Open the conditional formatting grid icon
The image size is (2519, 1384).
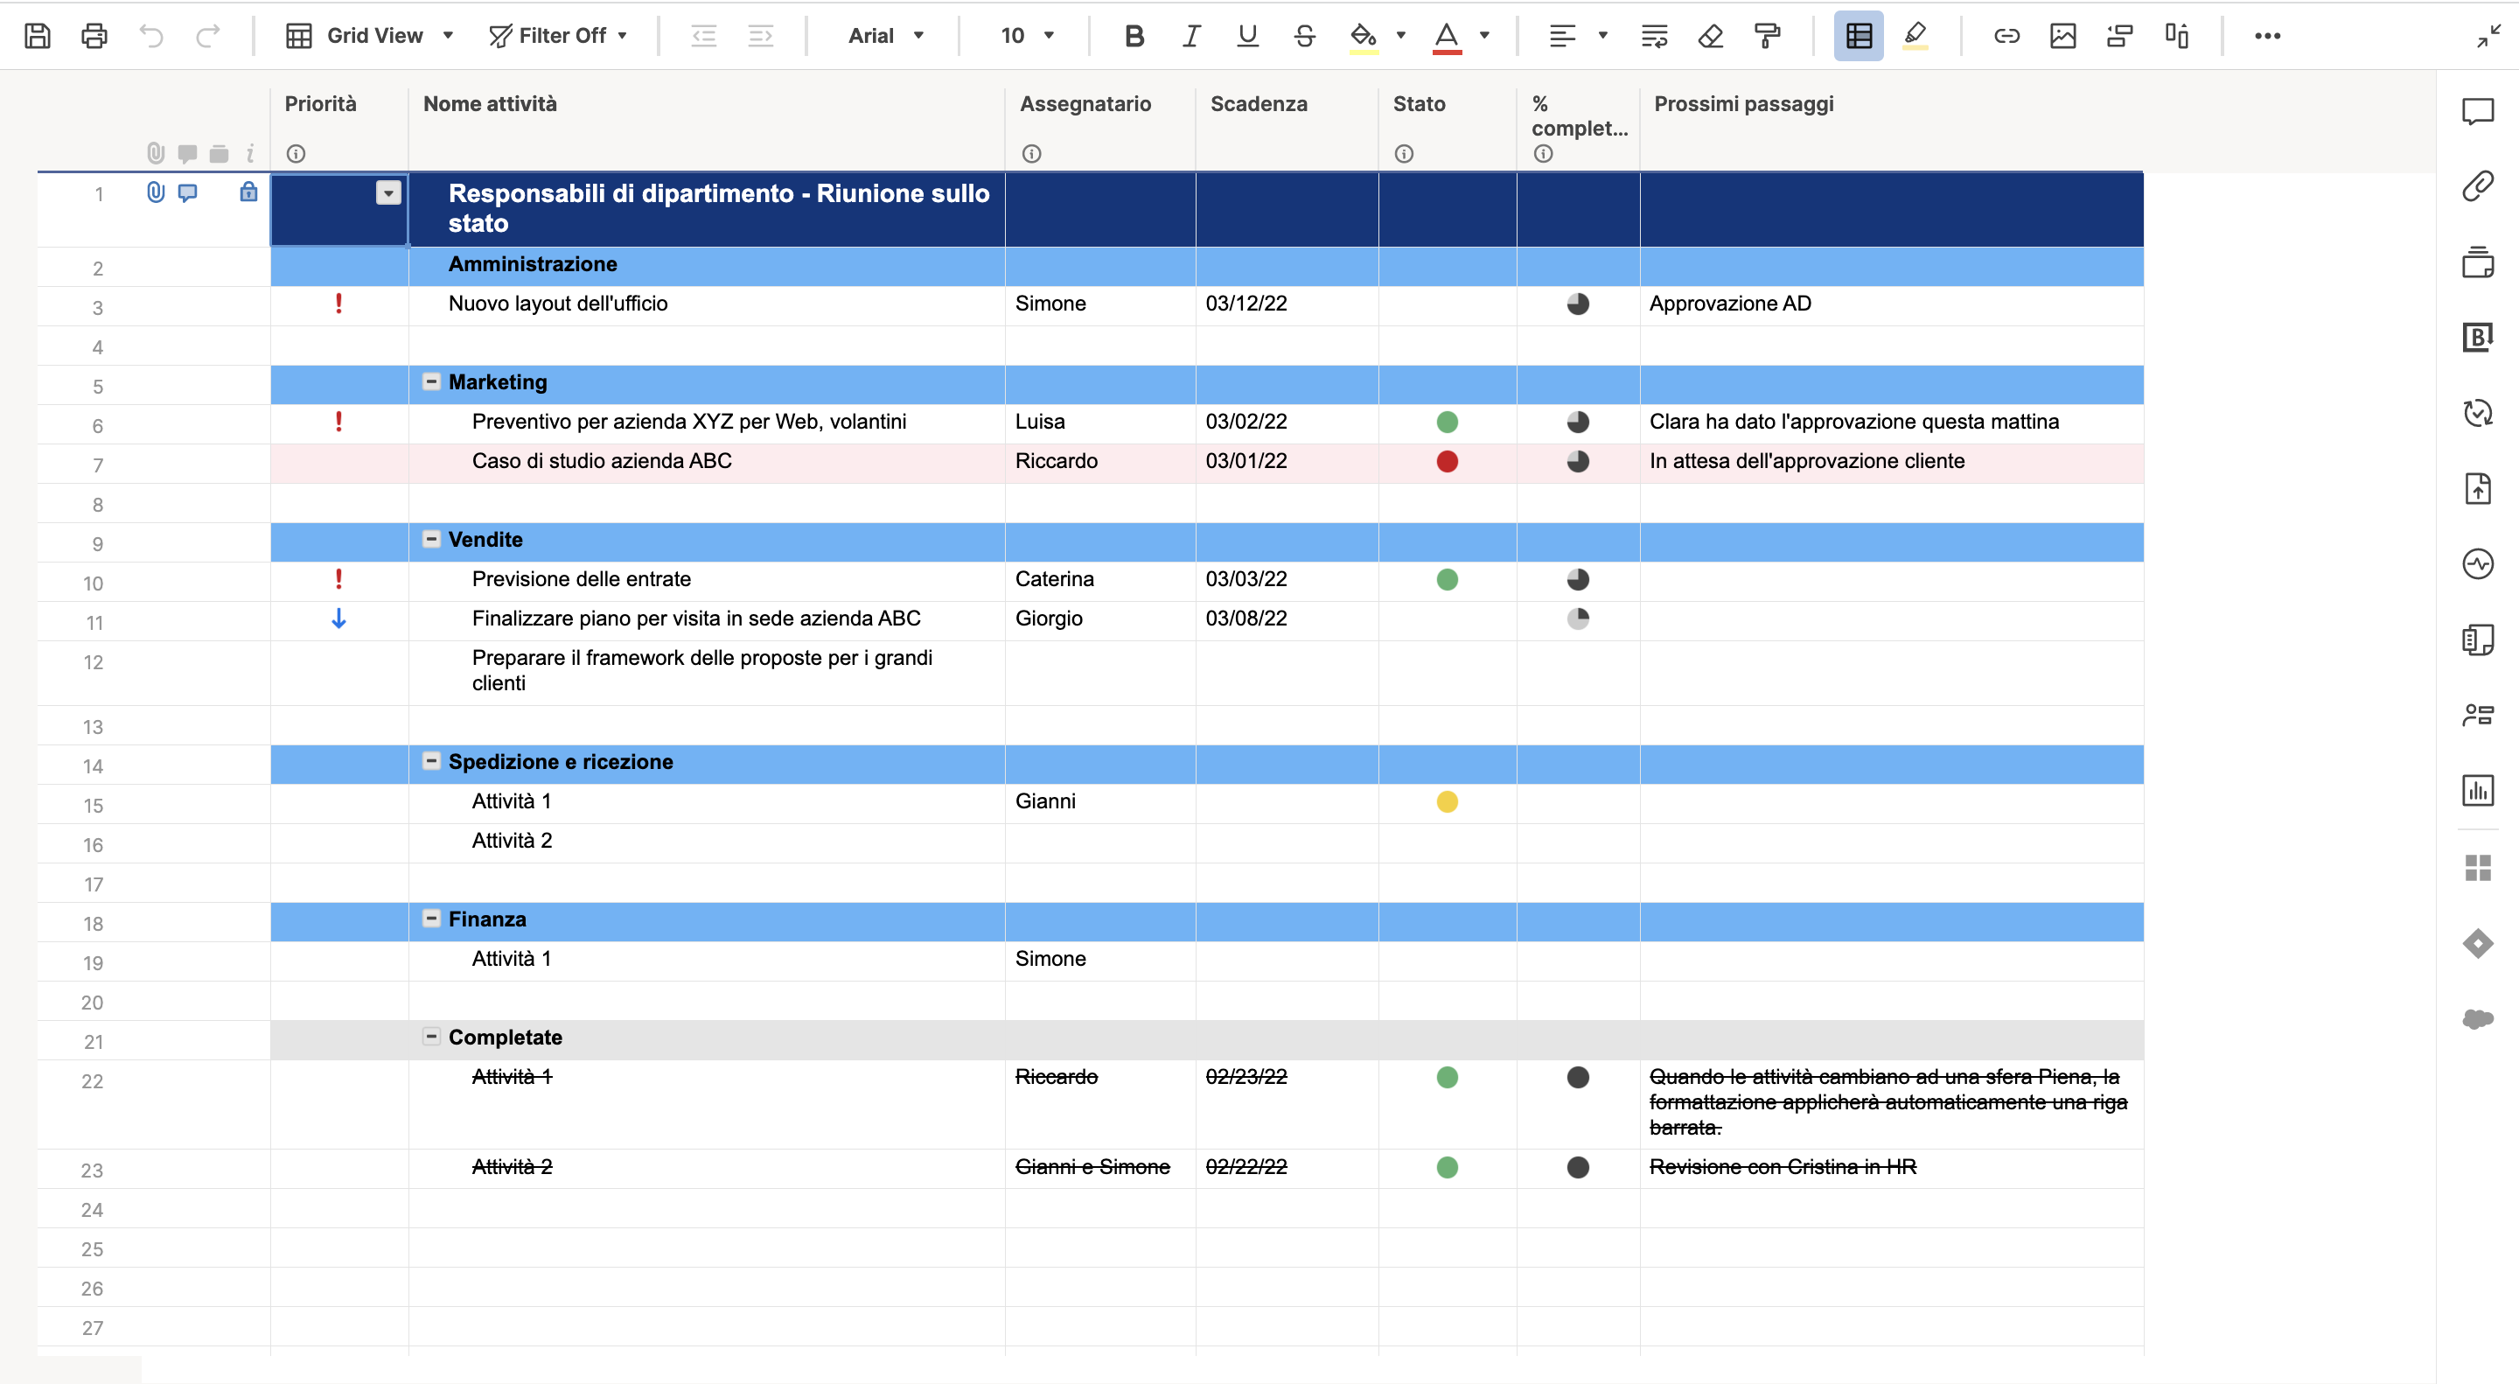pos(1858,36)
